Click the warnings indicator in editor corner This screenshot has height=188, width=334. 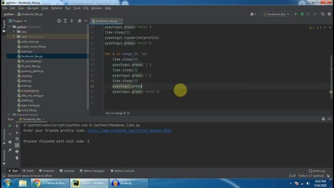[x=315, y=28]
